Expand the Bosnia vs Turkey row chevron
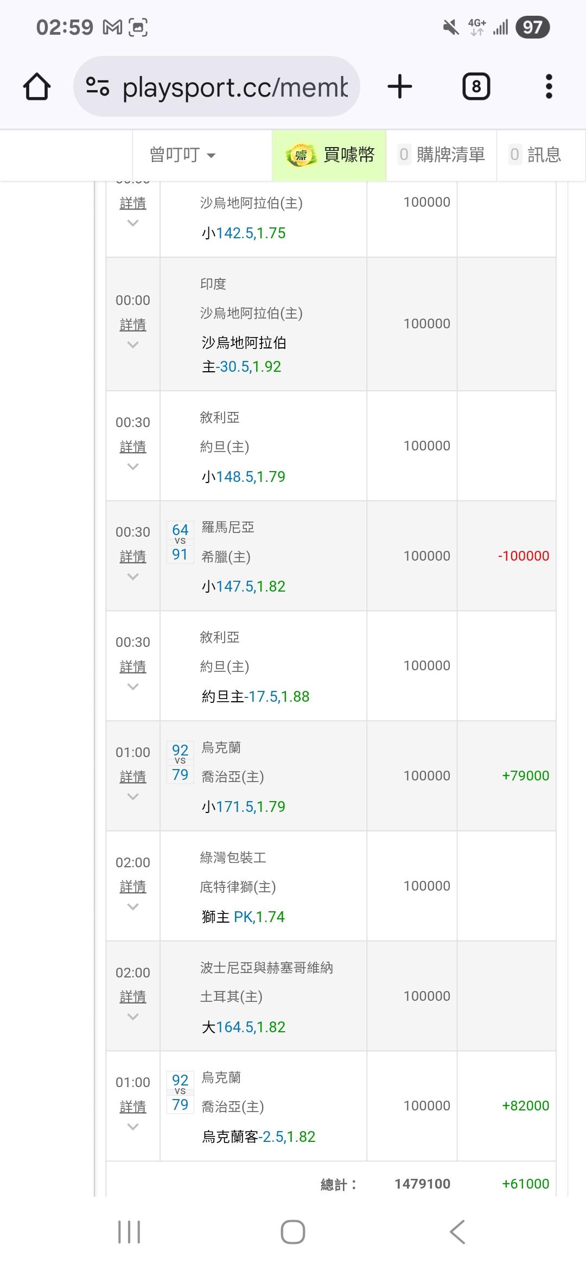The image size is (586, 1270). pyautogui.click(x=133, y=1017)
